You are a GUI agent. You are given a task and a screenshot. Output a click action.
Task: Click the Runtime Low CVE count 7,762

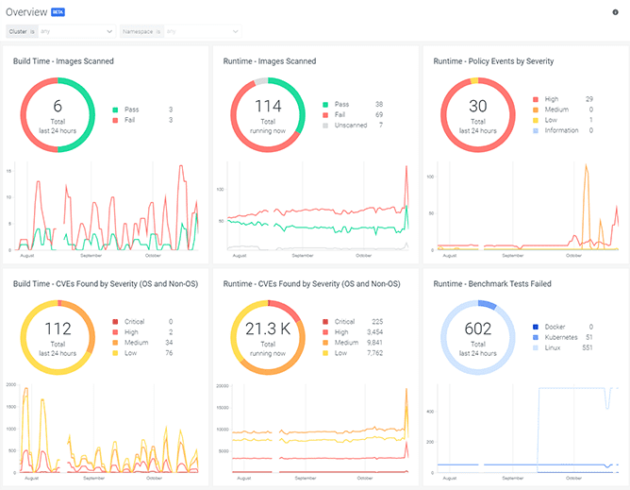click(x=374, y=353)
